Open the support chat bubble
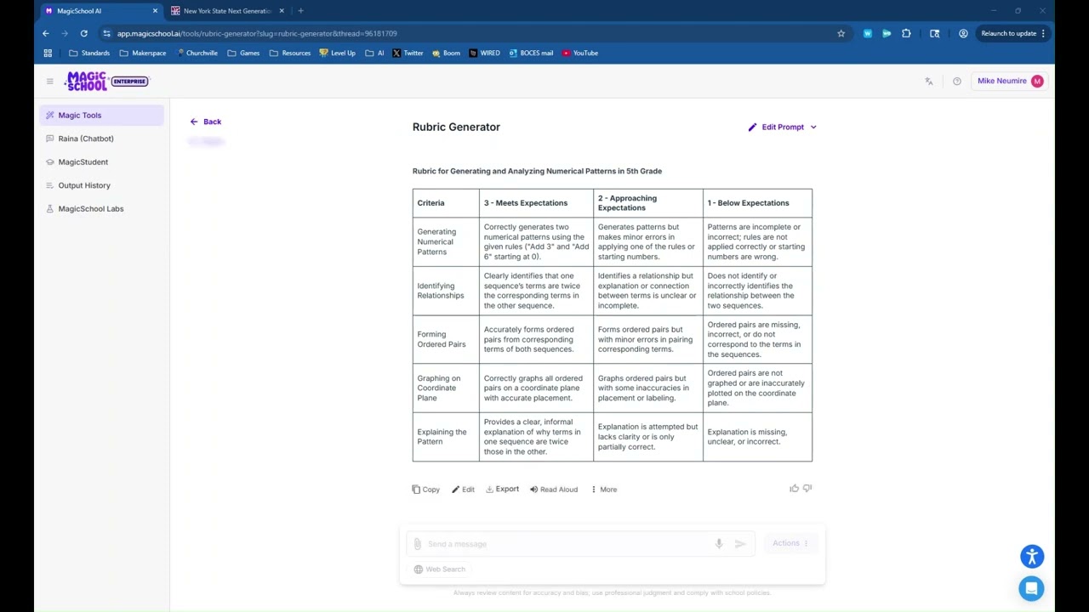This screenshot has width=1089, height=612. click(x=1031, y=588)
